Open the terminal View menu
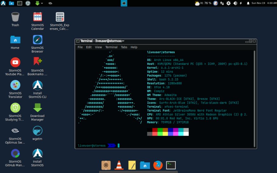Viewport: 277px width, 173px height. [x=98, y=47]
